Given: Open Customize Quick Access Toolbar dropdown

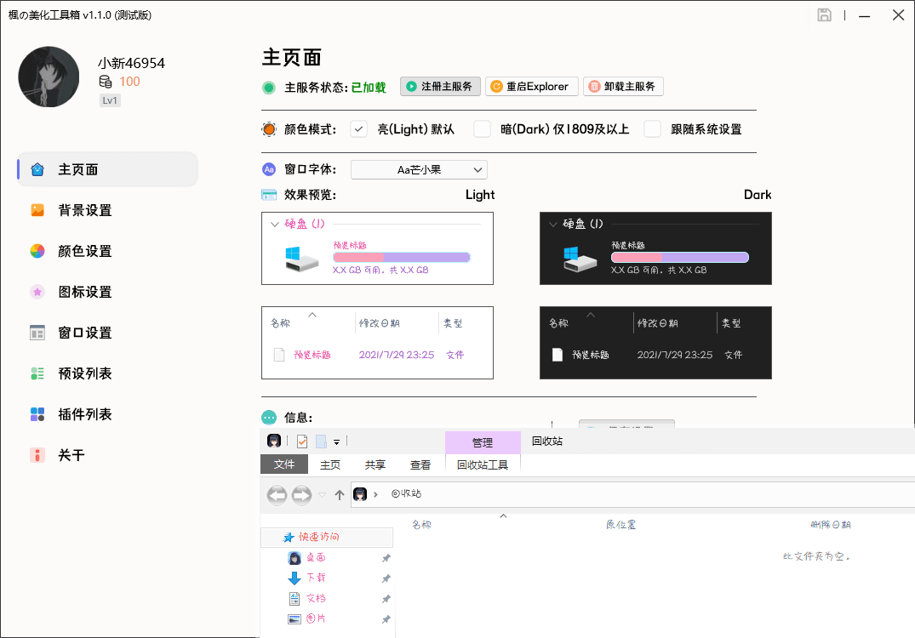Looking at the screenshot, I should (x=337, y=442).
